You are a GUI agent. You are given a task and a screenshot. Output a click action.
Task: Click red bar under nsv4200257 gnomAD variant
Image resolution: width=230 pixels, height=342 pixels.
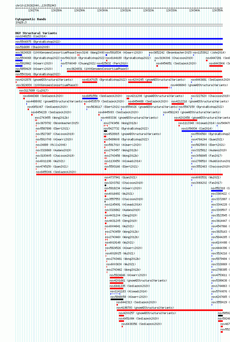coord(121,316)
